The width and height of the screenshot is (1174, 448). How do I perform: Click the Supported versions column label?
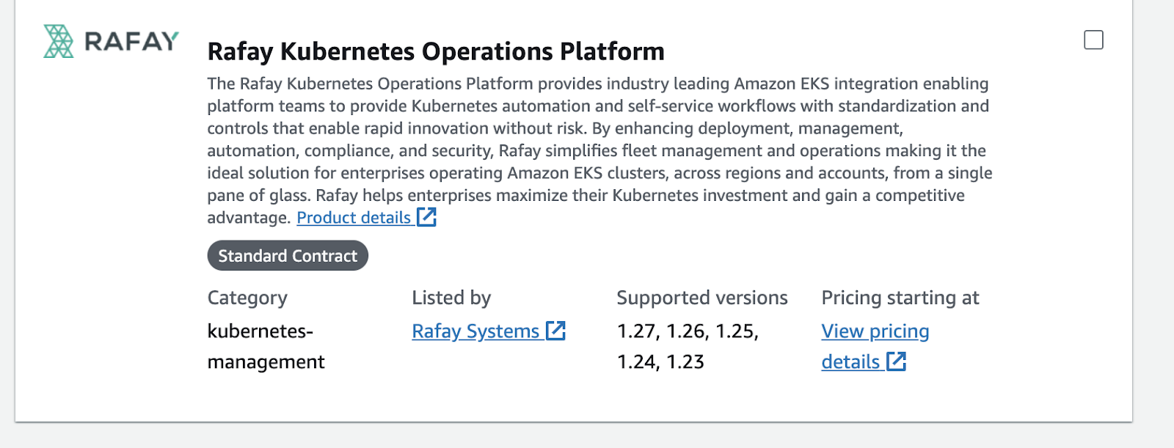coord(701,298)
